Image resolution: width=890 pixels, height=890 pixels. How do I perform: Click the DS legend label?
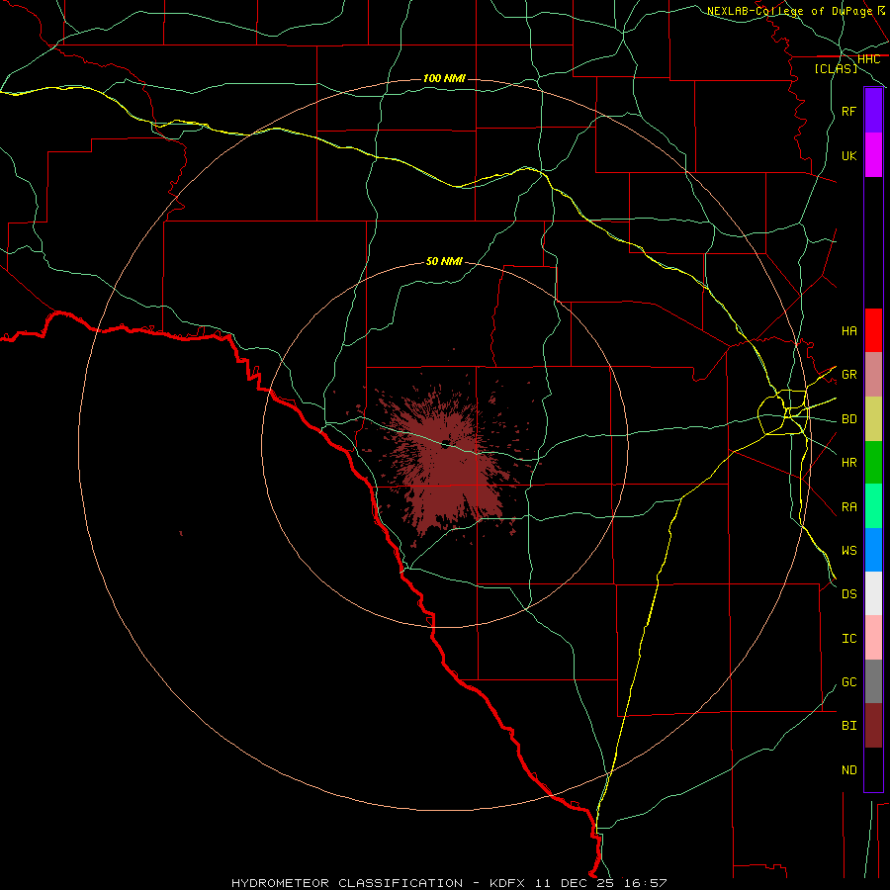(x=848, y=594)
